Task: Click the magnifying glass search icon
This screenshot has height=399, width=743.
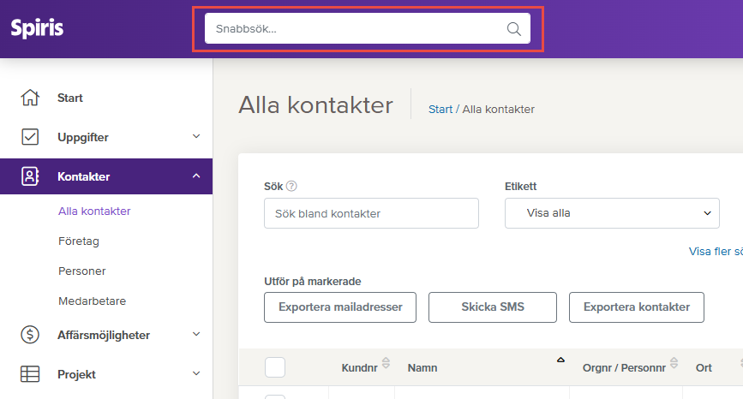Action: [513, 29]
